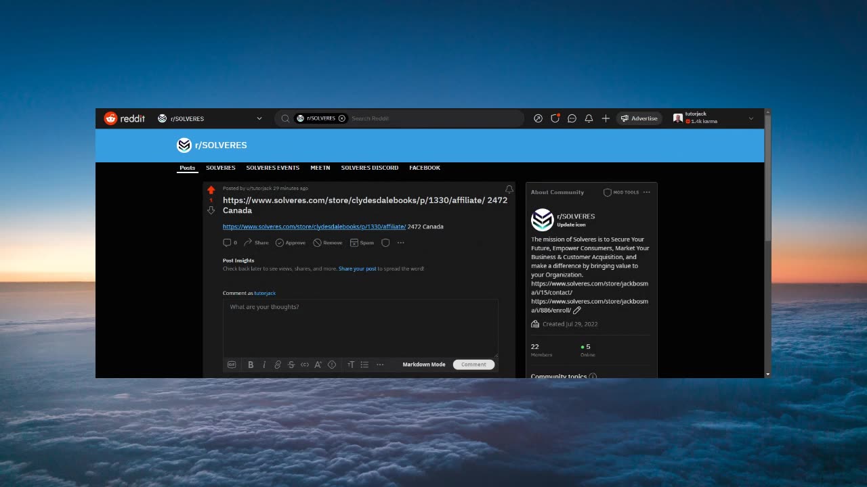Click the r/SOLVERES name in sidebar
This screenshot has height=487, width=867.
(x=576, y=216)
